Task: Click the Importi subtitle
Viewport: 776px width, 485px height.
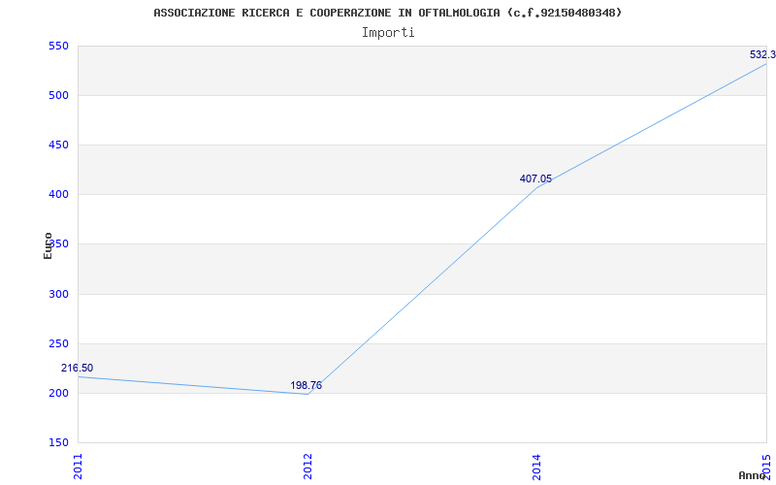Action: (x=388, y=33)
